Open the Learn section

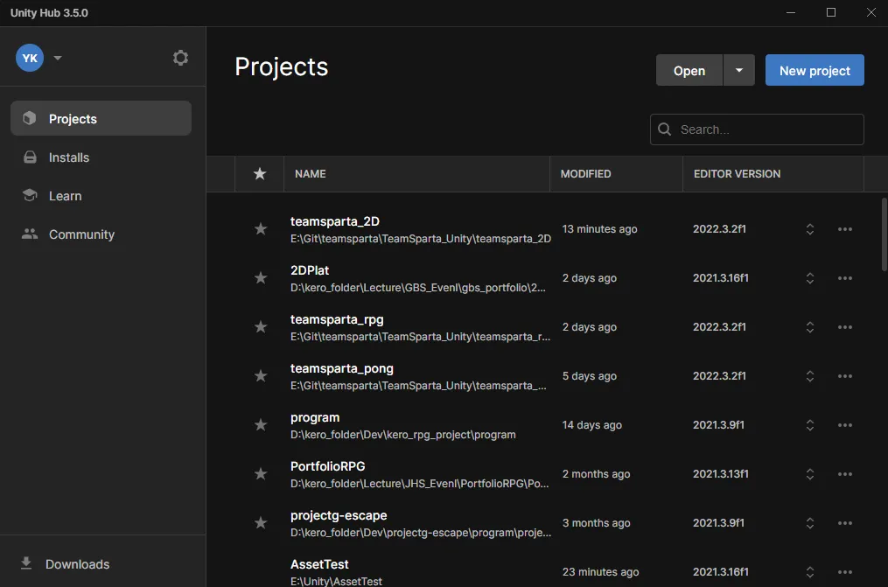click(101, 196)
